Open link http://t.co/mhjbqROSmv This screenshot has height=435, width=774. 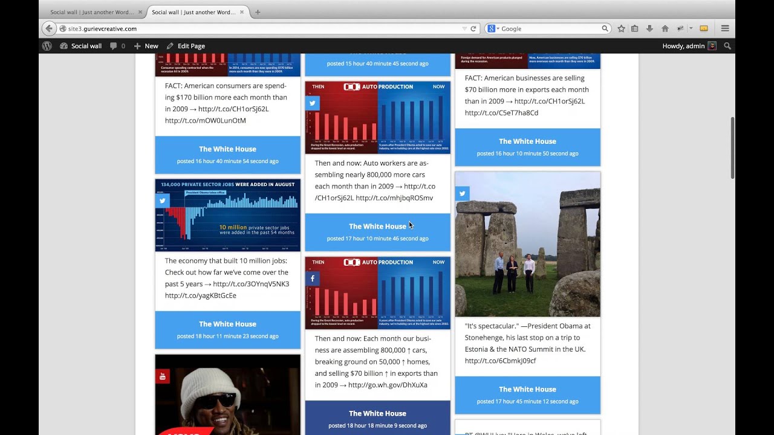coord(394,198)
